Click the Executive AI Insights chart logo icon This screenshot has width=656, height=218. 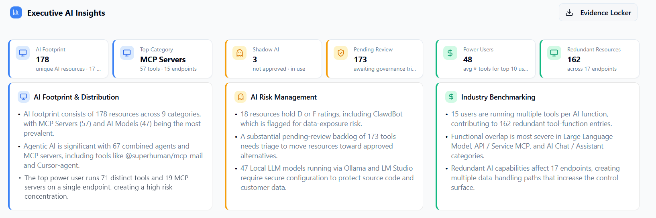pyautogui.click(x=16, y=12)
